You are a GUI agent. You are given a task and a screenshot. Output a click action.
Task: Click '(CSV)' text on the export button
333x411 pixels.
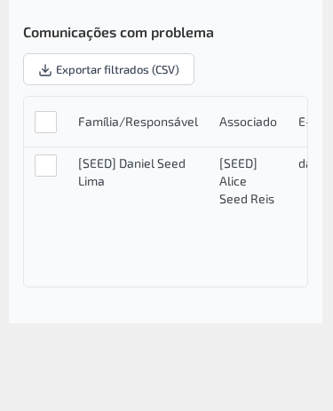(165, 70)
